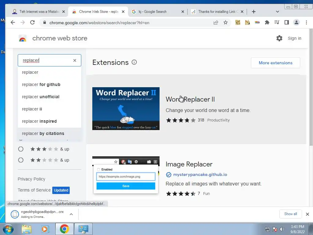Open the Word Replacer II title
The image size is (313, 235).
click(x=190, y=99)
